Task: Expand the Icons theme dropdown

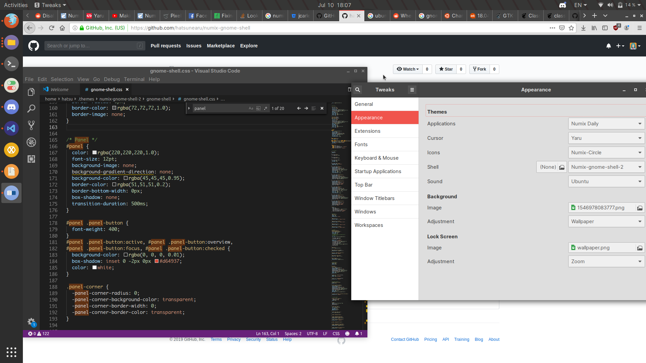Action: 639,152
